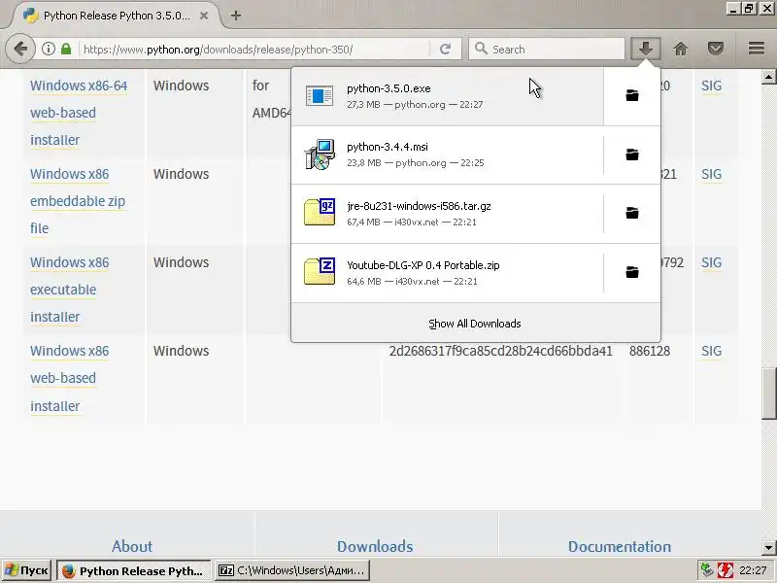
Task: Open a new tab with plus button
Action: (236, 16)
